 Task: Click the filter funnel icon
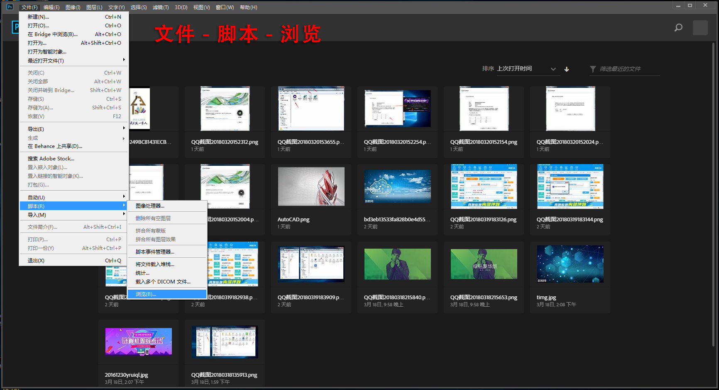pos(592,69)
